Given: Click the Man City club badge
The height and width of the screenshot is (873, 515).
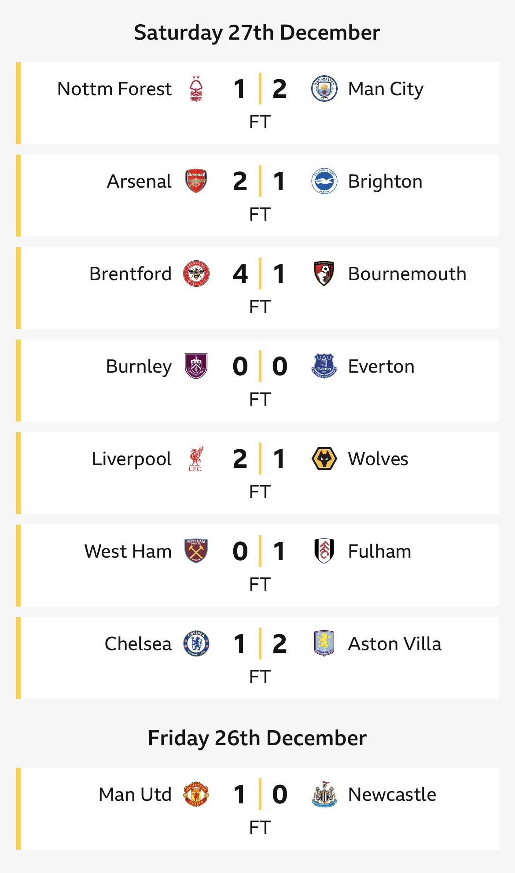Looking at the screenshot, I should click(x=324, y=89).
